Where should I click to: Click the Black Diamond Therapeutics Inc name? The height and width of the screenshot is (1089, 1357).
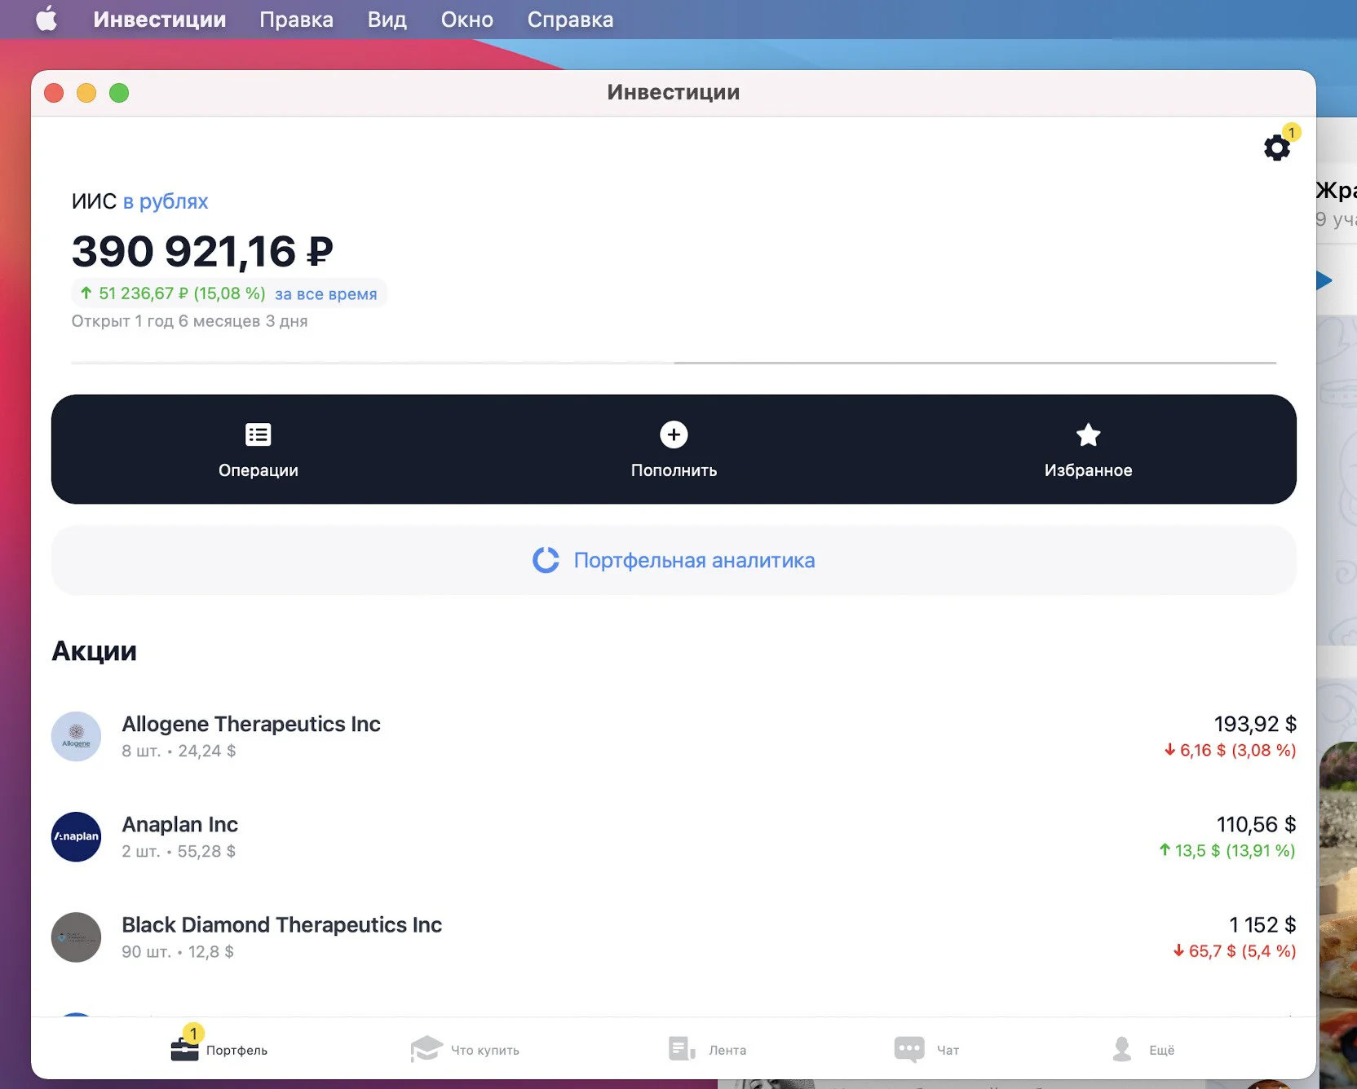[x=281, y=924]
